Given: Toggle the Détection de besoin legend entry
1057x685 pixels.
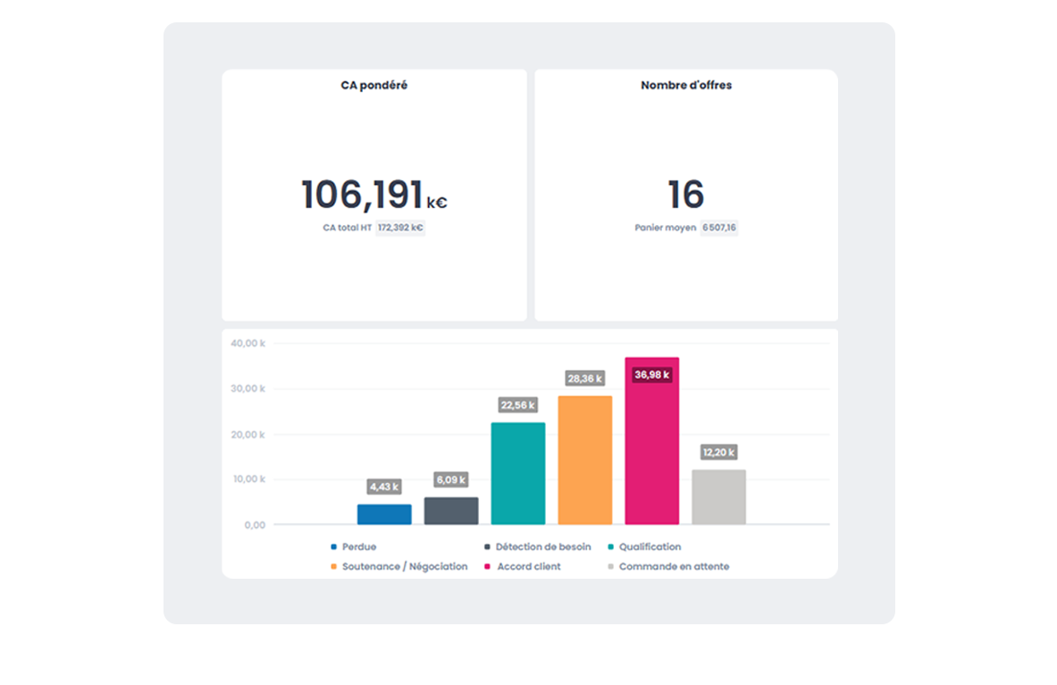Looking at the screenshot, I should click(x=542, y=547).
